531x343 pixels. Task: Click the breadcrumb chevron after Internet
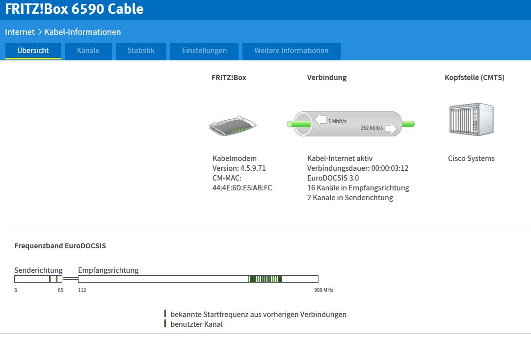pos(40,32)
